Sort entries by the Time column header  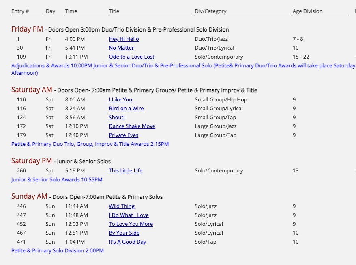[71, 11]
